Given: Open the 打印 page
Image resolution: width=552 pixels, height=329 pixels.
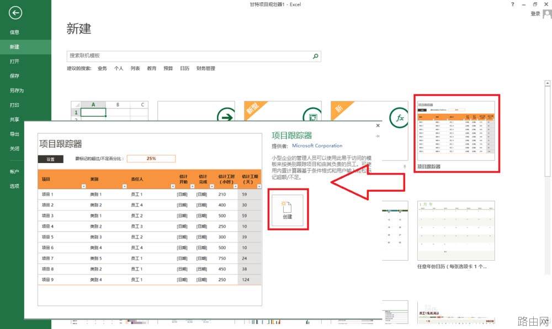Looking at the screenshot, I should coord(14,105).
